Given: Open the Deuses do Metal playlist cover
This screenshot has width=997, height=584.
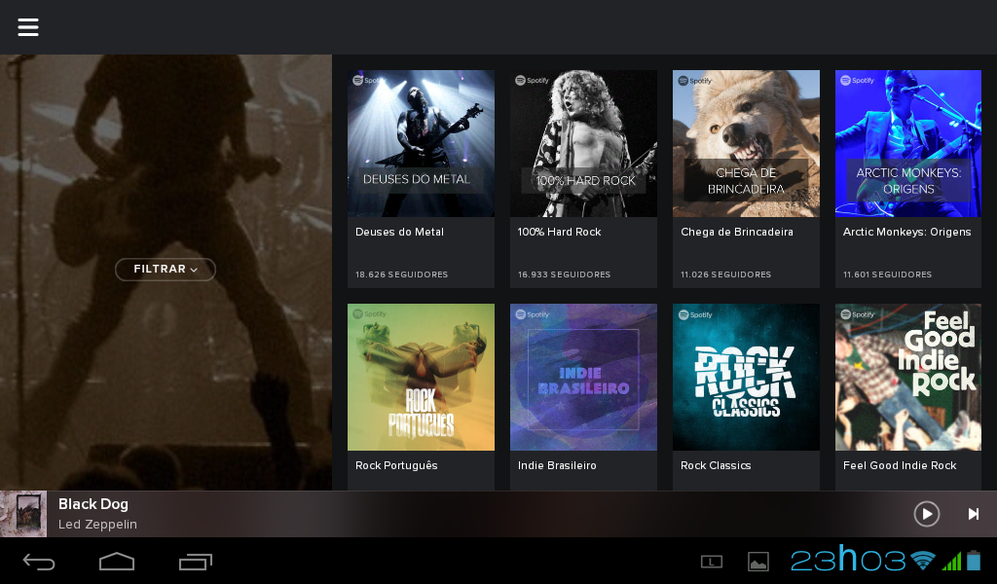Looking at the screenshot, I should [421, 144].
